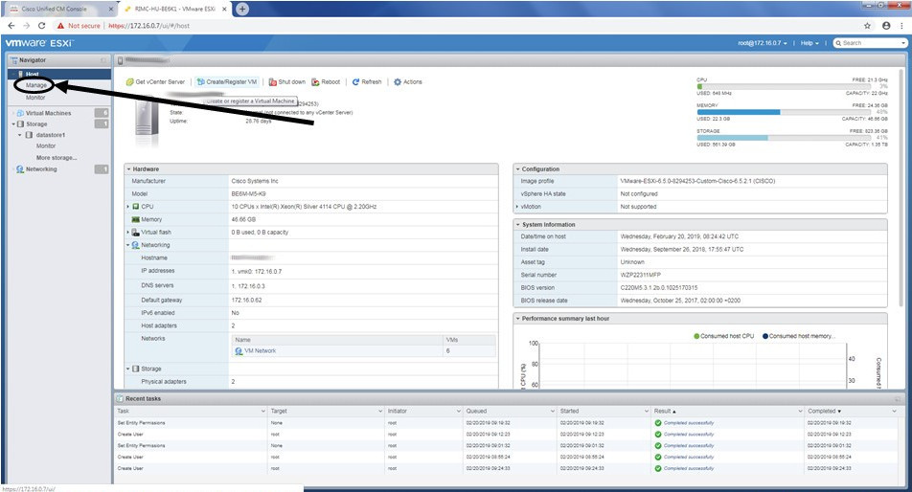This screenshot has height=492, width=912.
Task: Sort Recent tasks by Started column
Action: [569, 411]
